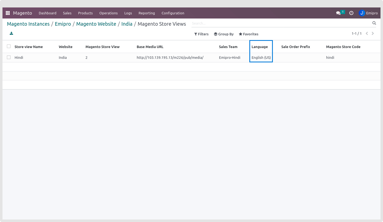The image size is (383, 222).
Task: Focus the search input field
Action: click(x=281, y=23)
